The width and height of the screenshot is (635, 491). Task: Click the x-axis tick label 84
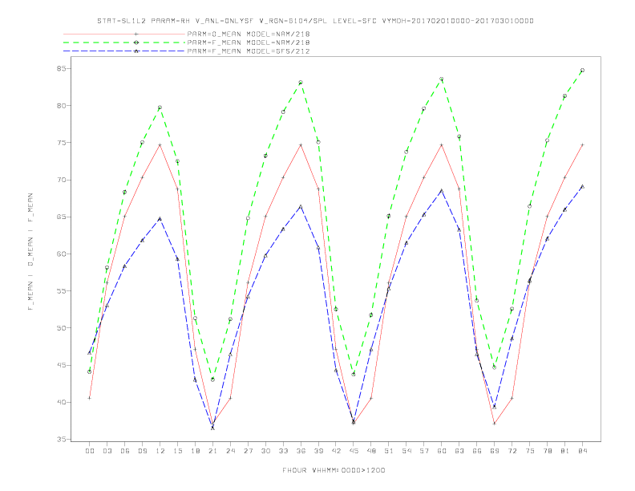[583, 451]
